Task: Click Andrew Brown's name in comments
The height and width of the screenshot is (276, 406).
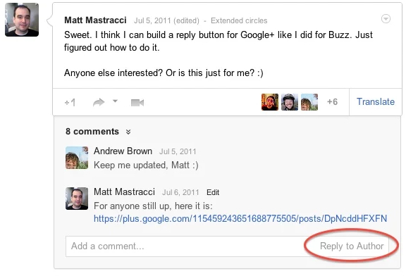Action: coord(123,151)
